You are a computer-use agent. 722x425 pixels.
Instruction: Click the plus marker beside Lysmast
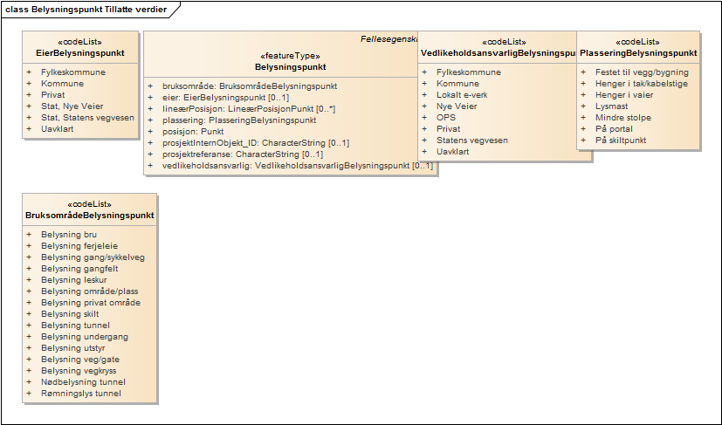point(584,106)
